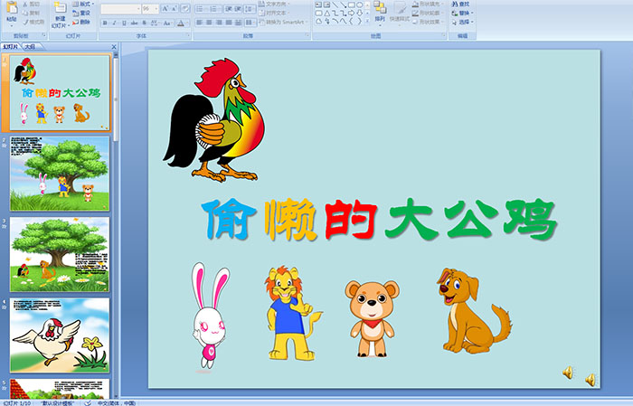Viewport: 633px width, 406px height.
Task: Select slide 4 thumbnail with white hen
Action: (x=60, y=335)
